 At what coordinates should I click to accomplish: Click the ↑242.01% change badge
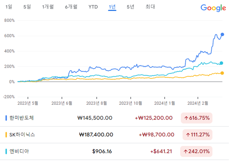pos(196,152)
